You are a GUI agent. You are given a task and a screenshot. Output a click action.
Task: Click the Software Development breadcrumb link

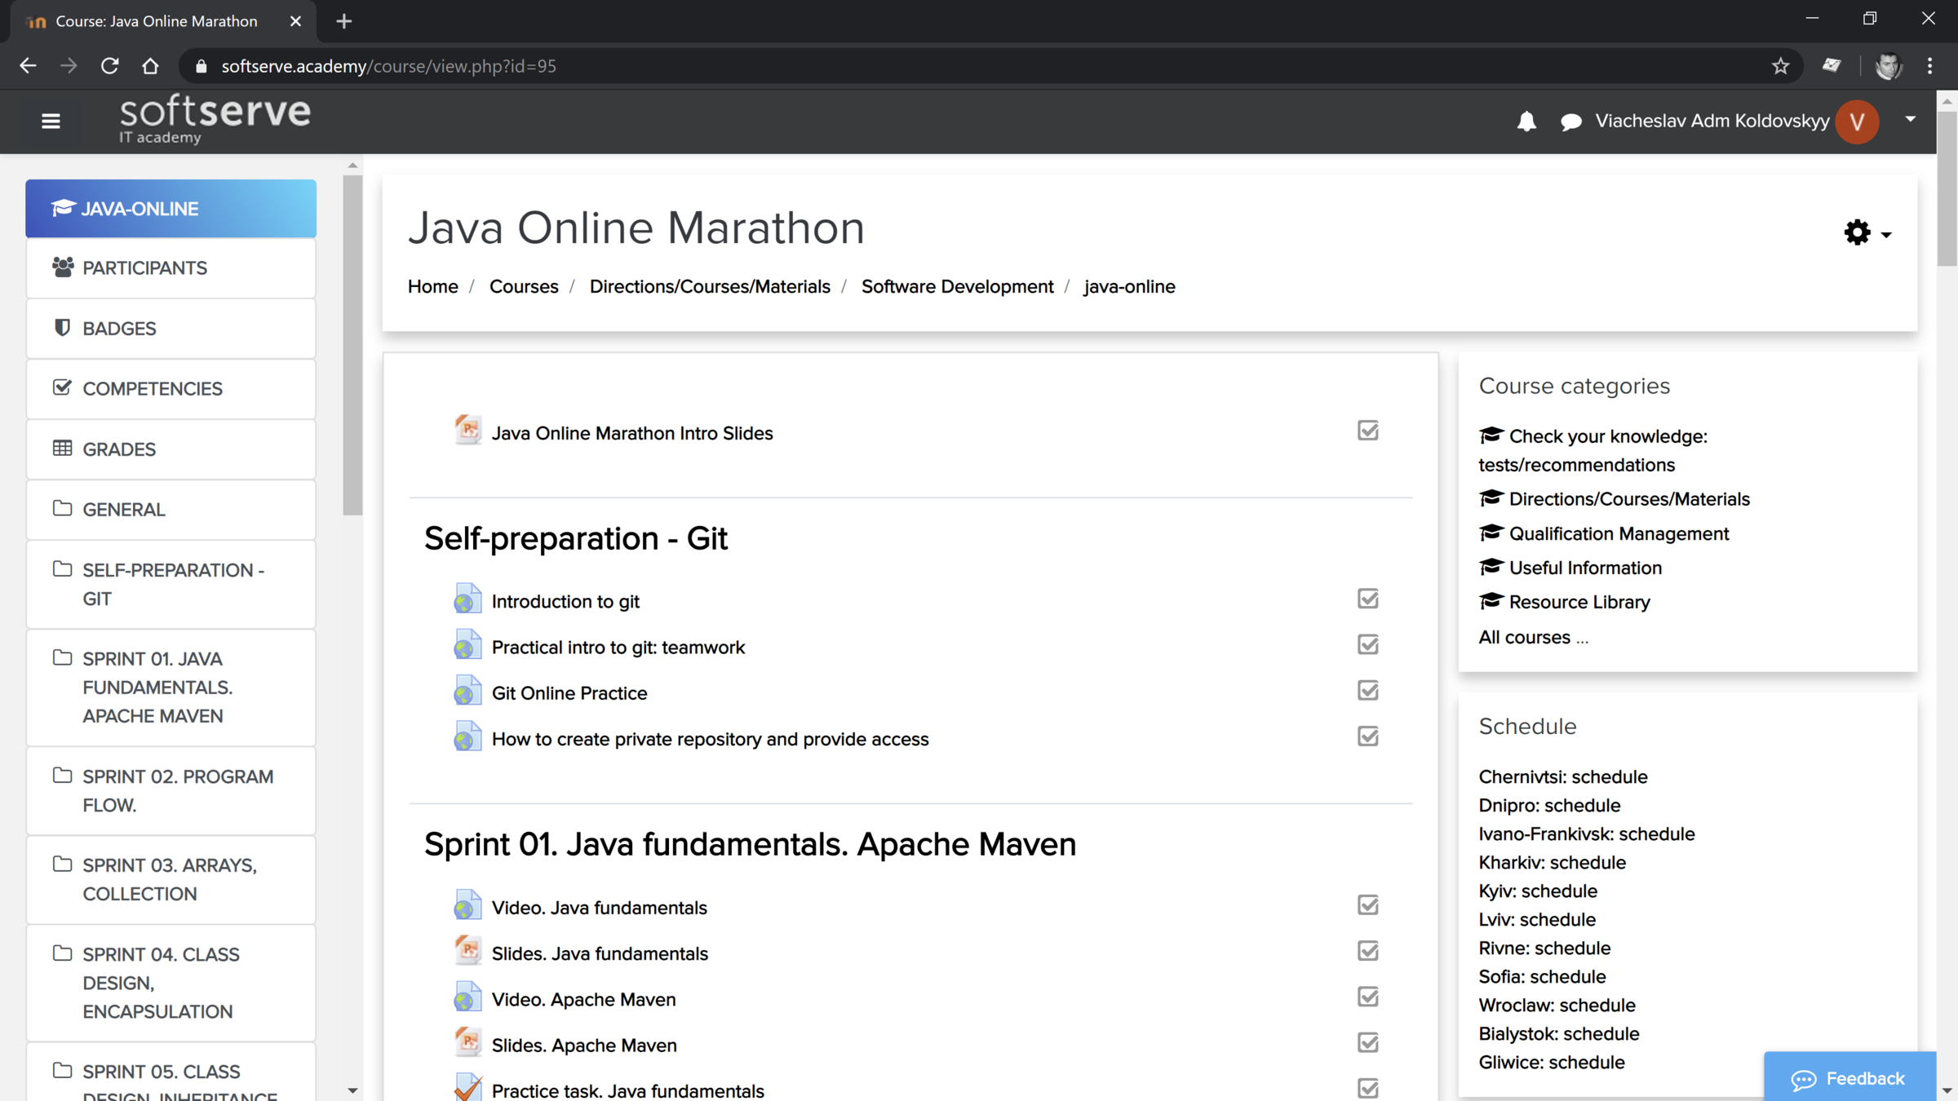click(957, 286)
